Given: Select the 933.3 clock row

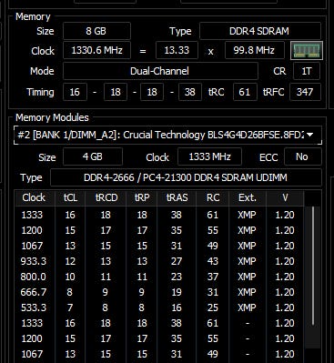Looking at the screenshot, I should coord(159,261).
